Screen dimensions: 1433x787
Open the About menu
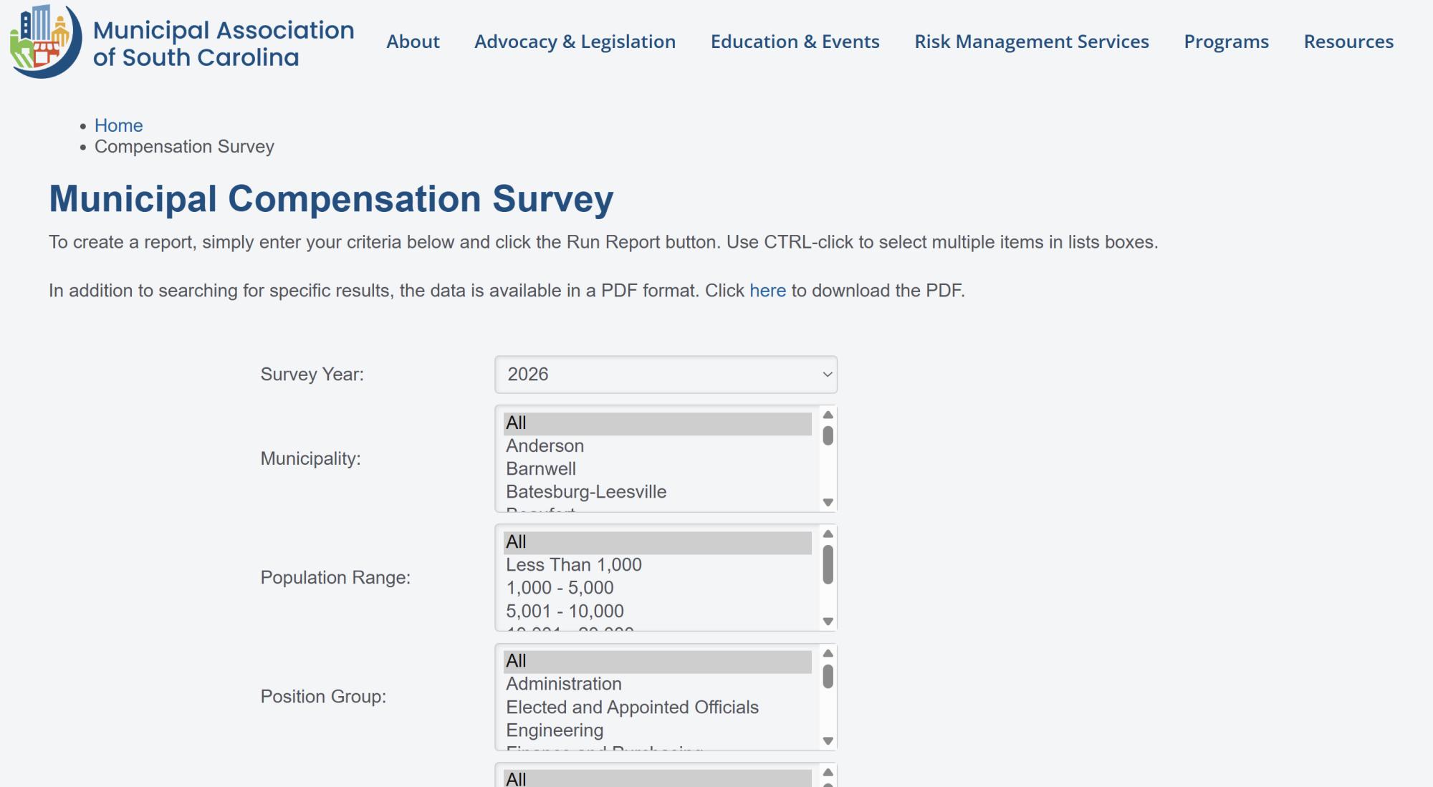pos(413,42)
